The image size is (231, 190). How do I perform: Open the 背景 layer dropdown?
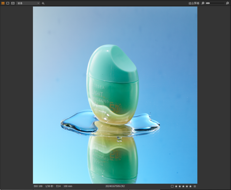coord(28,3)
